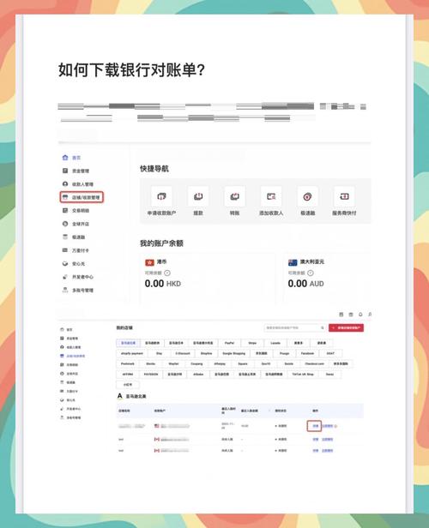Select the Poshmark store tab

point(128,363)
